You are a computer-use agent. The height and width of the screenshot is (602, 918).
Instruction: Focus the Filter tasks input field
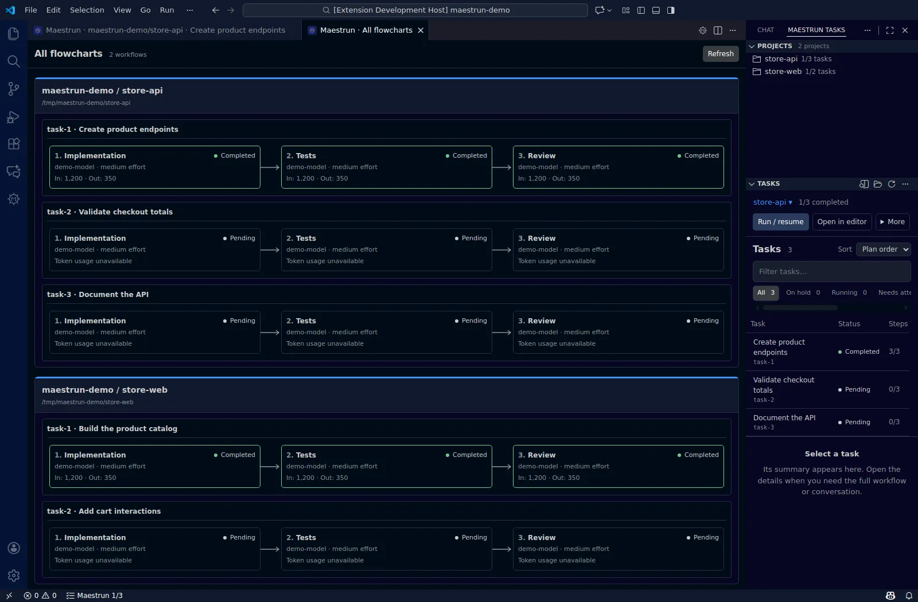[831, 272]
